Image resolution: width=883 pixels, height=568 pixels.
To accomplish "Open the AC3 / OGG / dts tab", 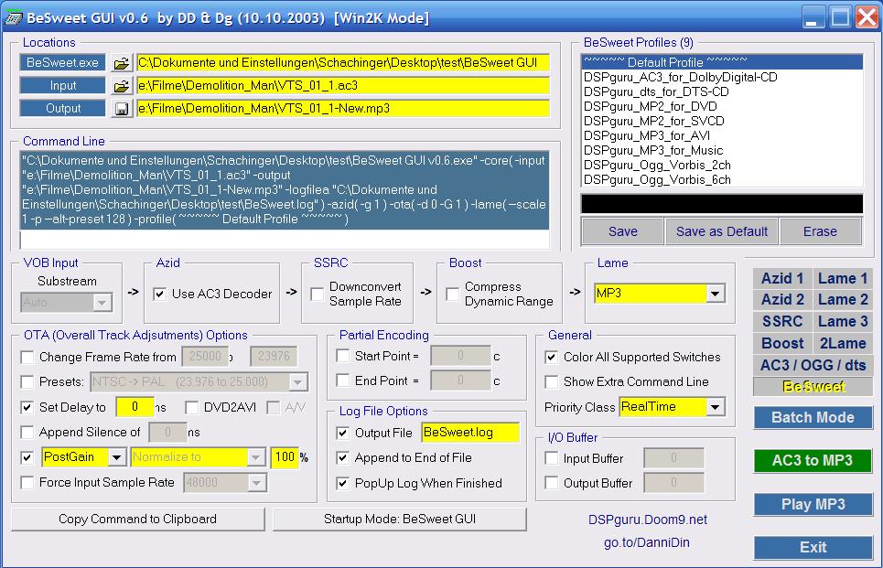I will 813,365.
